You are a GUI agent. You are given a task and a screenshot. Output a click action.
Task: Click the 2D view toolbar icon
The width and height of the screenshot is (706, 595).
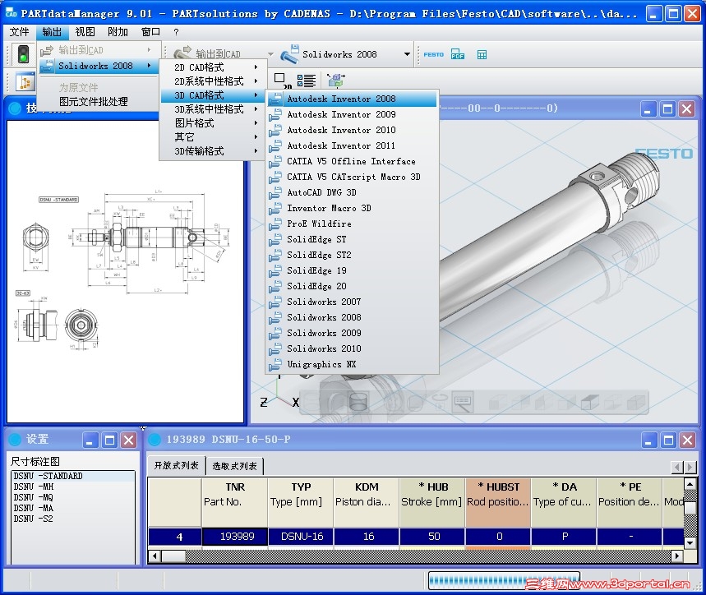coord(281,80)
